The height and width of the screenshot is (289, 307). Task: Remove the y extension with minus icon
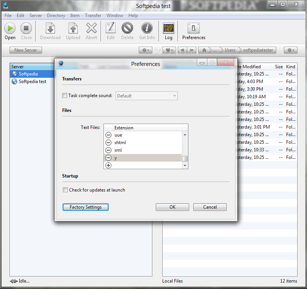point(108,158)
